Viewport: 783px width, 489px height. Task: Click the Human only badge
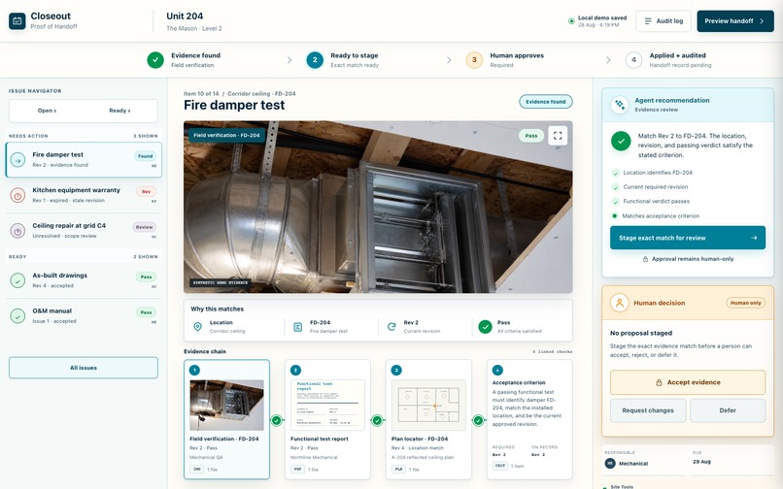point(745,303)
